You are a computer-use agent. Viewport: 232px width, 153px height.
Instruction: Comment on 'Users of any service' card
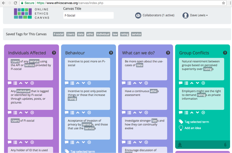point(10,83)
